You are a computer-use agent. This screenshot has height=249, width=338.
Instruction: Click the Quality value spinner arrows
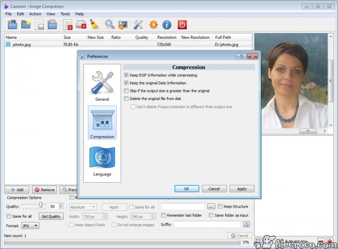pyautogui.click(x=61, y=206)
